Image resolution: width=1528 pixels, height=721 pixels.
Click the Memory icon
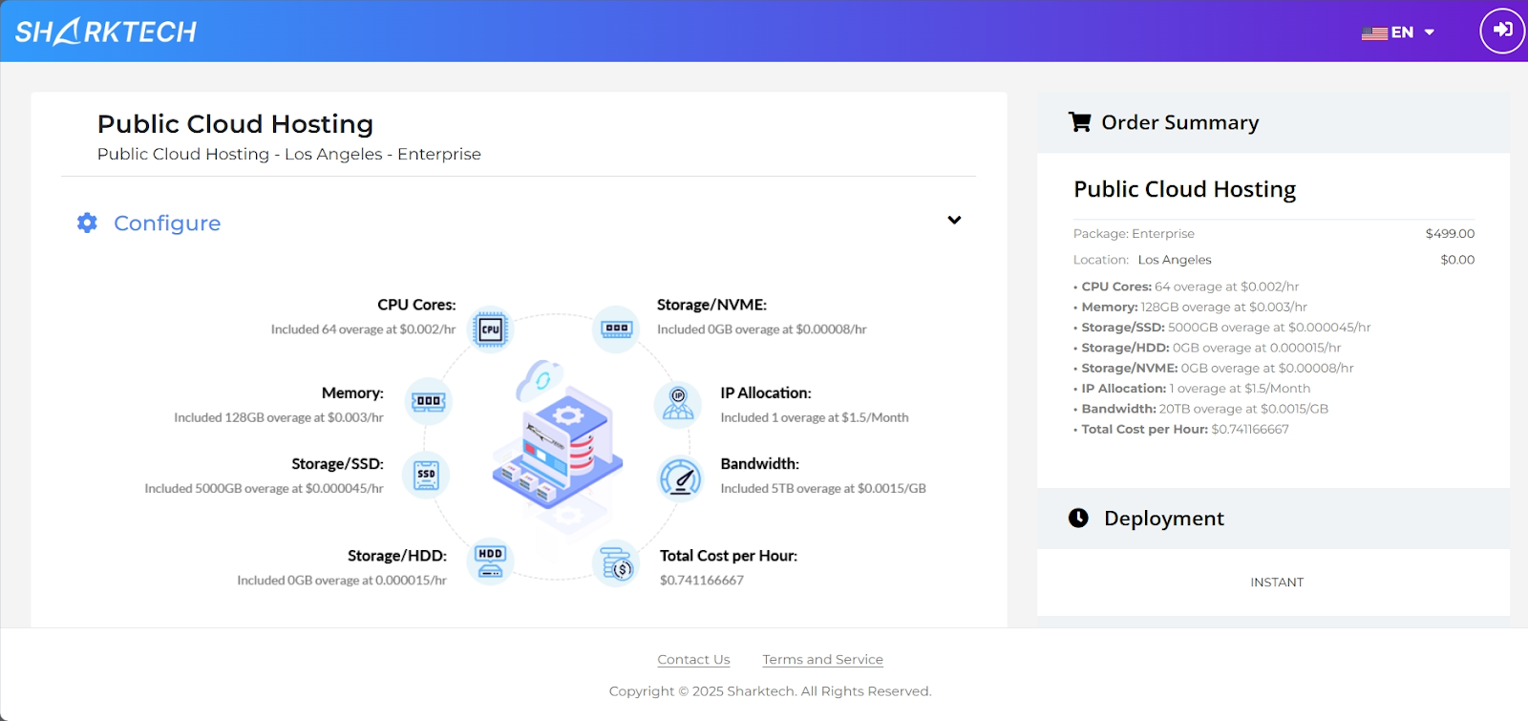(429, 401)
